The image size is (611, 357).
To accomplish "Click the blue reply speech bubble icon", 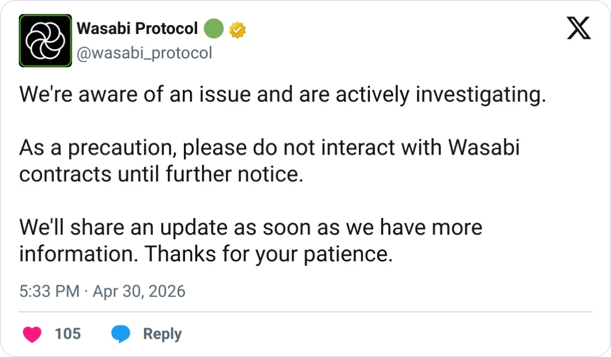I will (x=121, y=334).
